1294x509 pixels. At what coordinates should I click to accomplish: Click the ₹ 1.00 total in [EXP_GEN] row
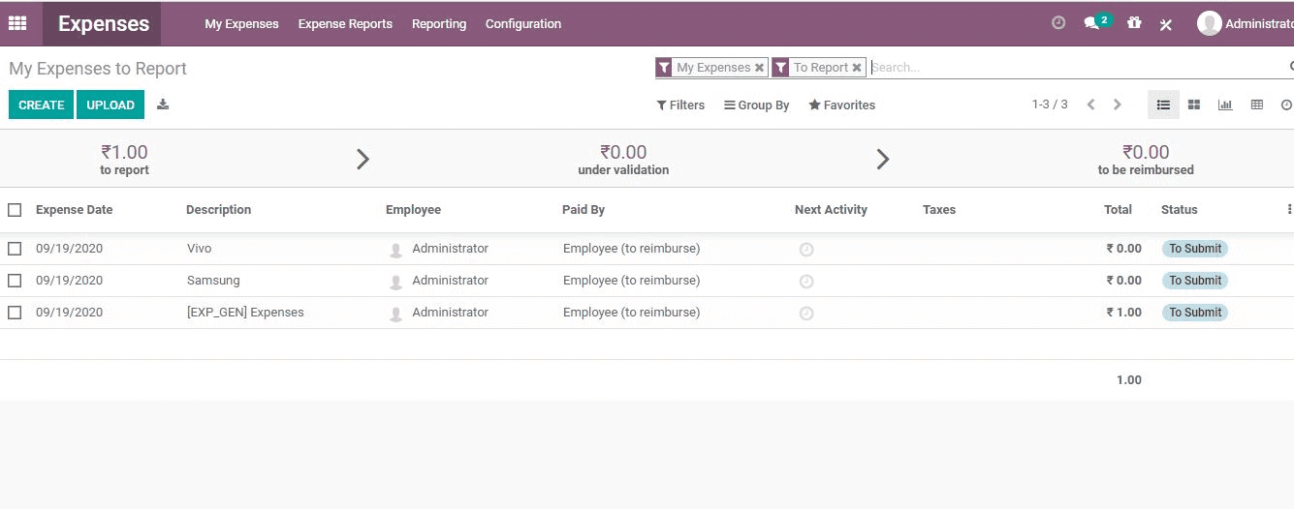[1124, 313]
